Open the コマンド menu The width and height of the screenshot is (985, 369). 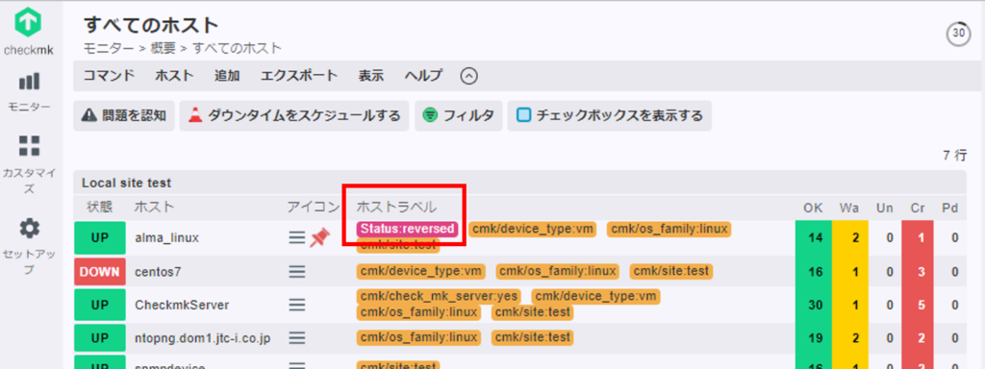click(109, 76)
